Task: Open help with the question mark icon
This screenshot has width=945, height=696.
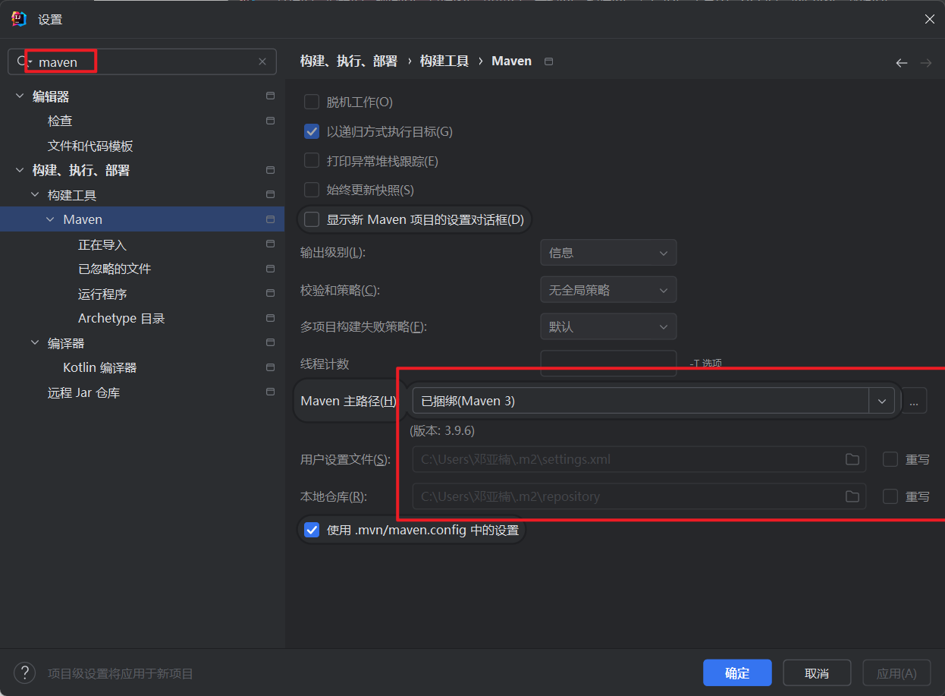Action: pos(24,672)
